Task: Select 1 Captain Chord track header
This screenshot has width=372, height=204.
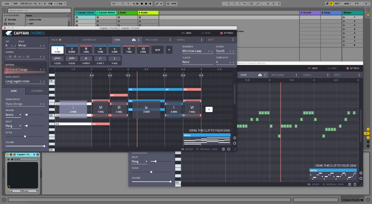Action: pyautogui.click(x=85, y=13)
